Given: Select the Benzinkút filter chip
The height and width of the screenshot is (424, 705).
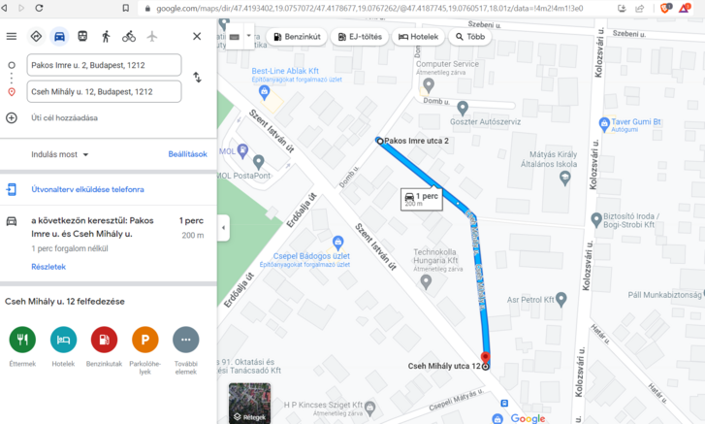Looking at the screenshot, I should (x=297, y=37).
